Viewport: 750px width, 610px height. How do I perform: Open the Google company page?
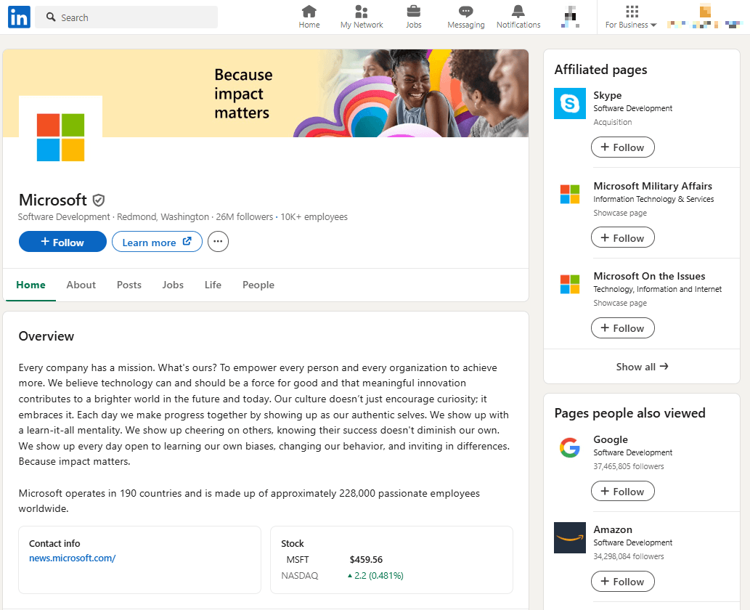pyautogui.click(x=611, y=439)
